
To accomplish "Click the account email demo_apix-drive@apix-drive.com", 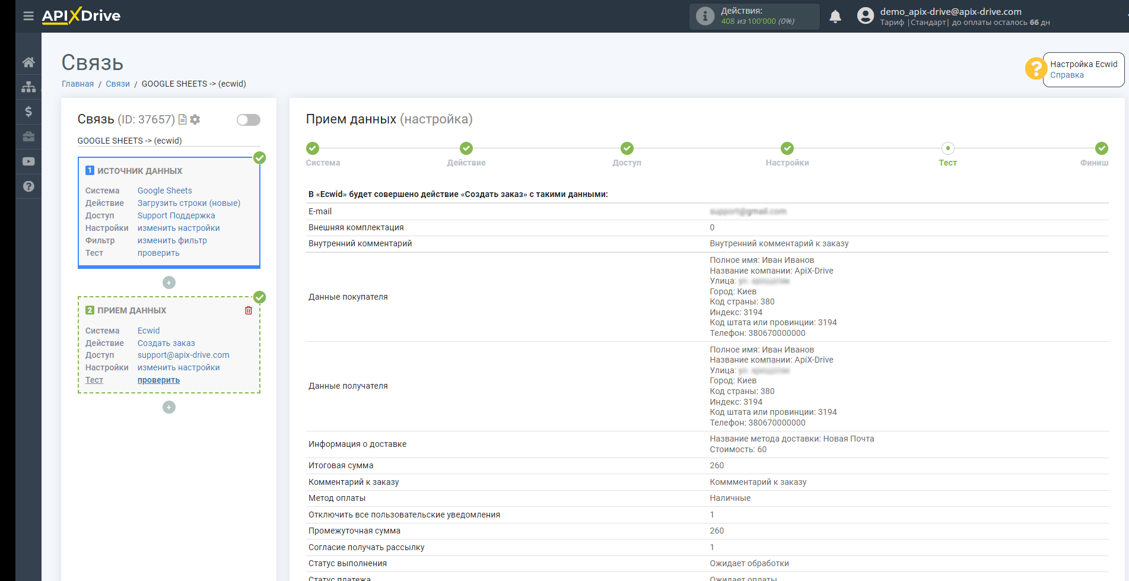I will point(950,11).
